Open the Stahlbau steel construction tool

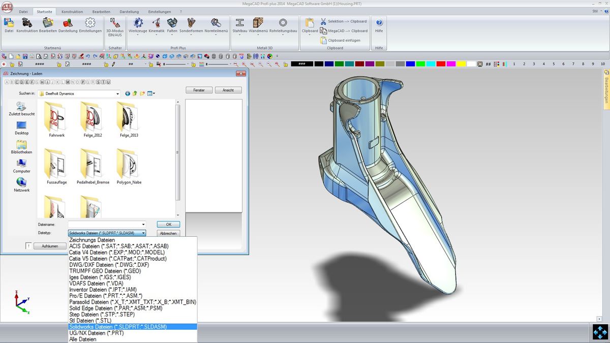point(240,23)
